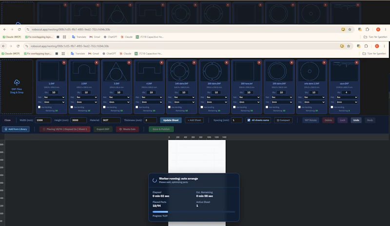The width and height of the screenshot is (390, 226).
Task: Click the back arrow in the lower browser toolbar
Action: [3, 46]
